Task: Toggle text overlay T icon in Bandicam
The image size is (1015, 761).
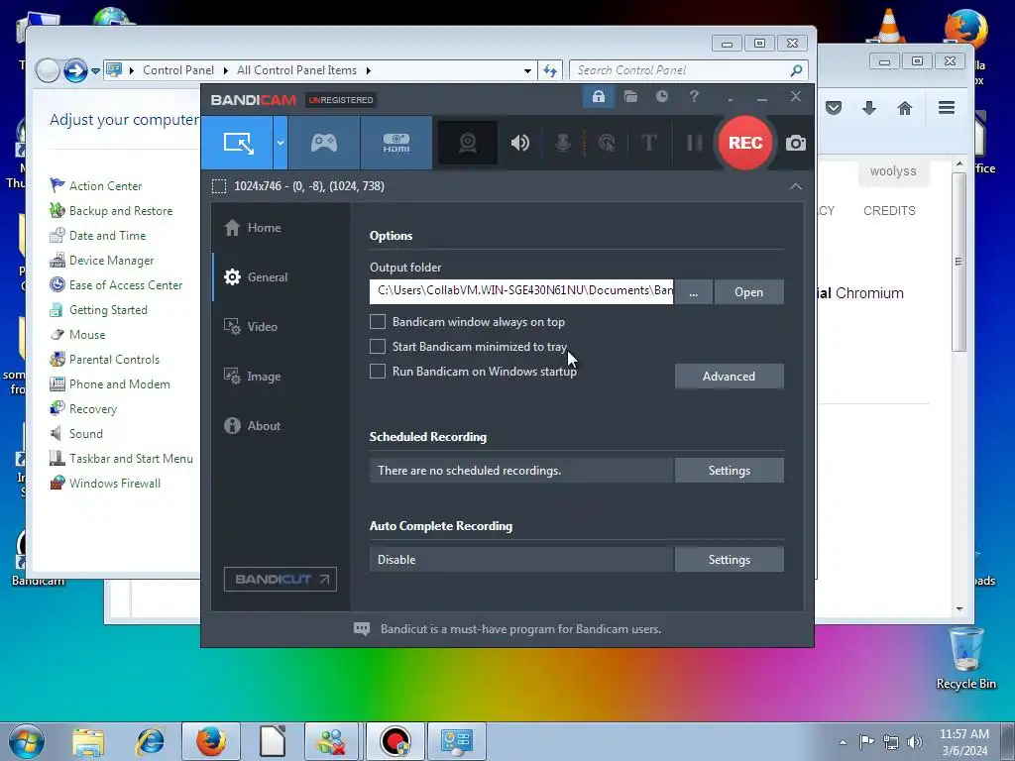Action: click(x=648, y=143)
